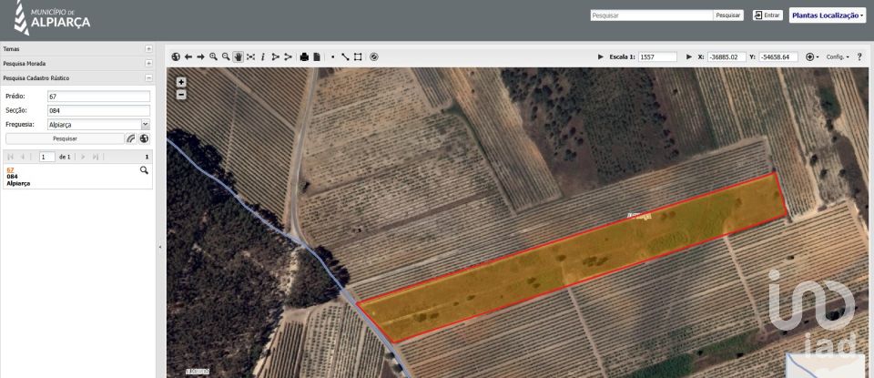Open the target locate dropdown

click(812, 56)
